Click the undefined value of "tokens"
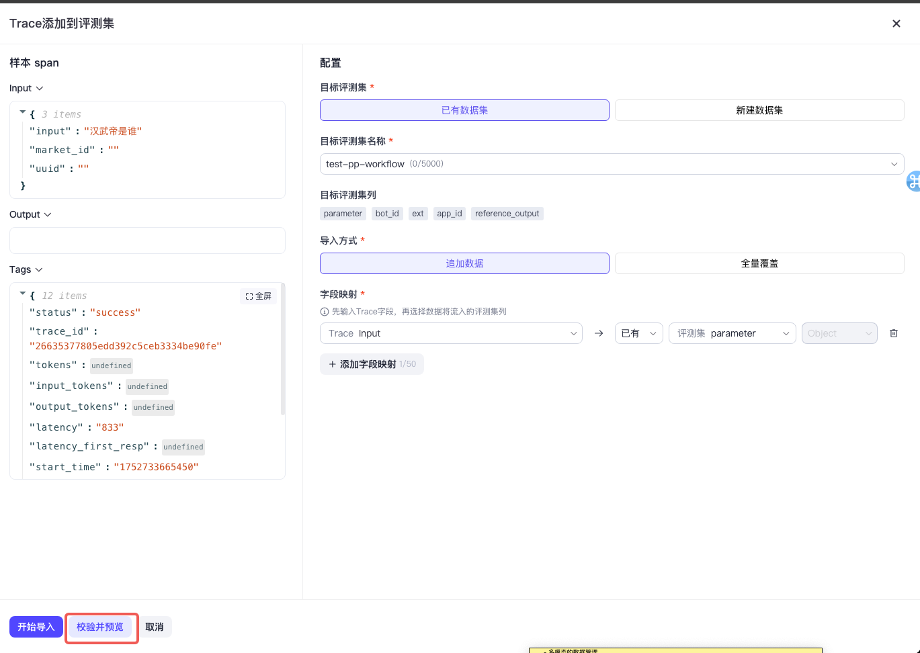 point(112,365)
